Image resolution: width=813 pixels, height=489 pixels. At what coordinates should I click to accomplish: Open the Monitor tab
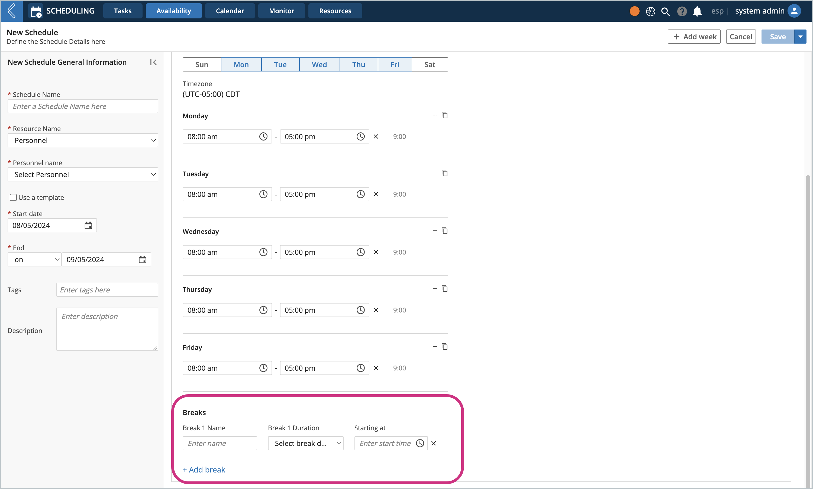[281, 11]
